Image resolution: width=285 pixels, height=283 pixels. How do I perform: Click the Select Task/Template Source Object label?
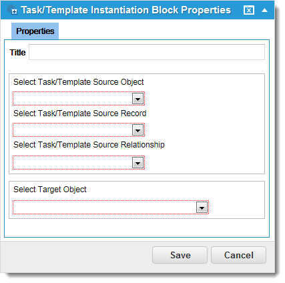(x=79, y=82)
